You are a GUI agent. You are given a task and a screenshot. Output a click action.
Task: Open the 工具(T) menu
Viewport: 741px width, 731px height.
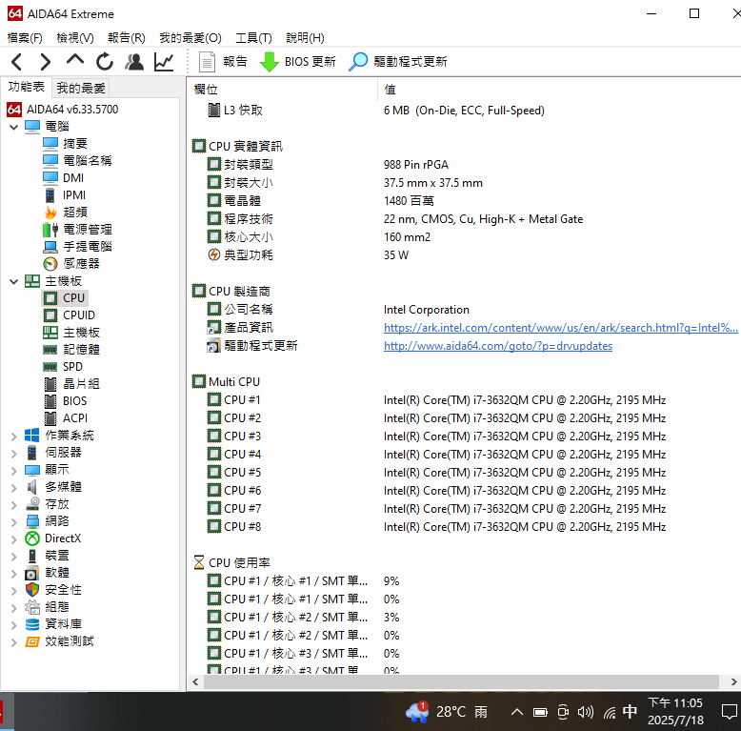tap(253, 38)
